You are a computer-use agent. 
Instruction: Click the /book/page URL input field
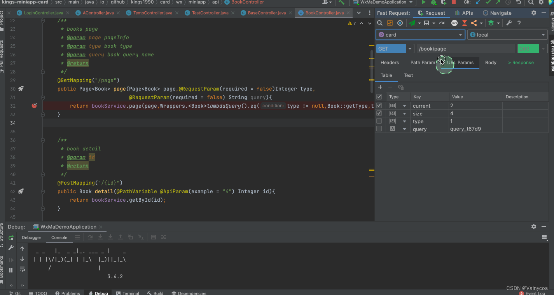[466, 49]
